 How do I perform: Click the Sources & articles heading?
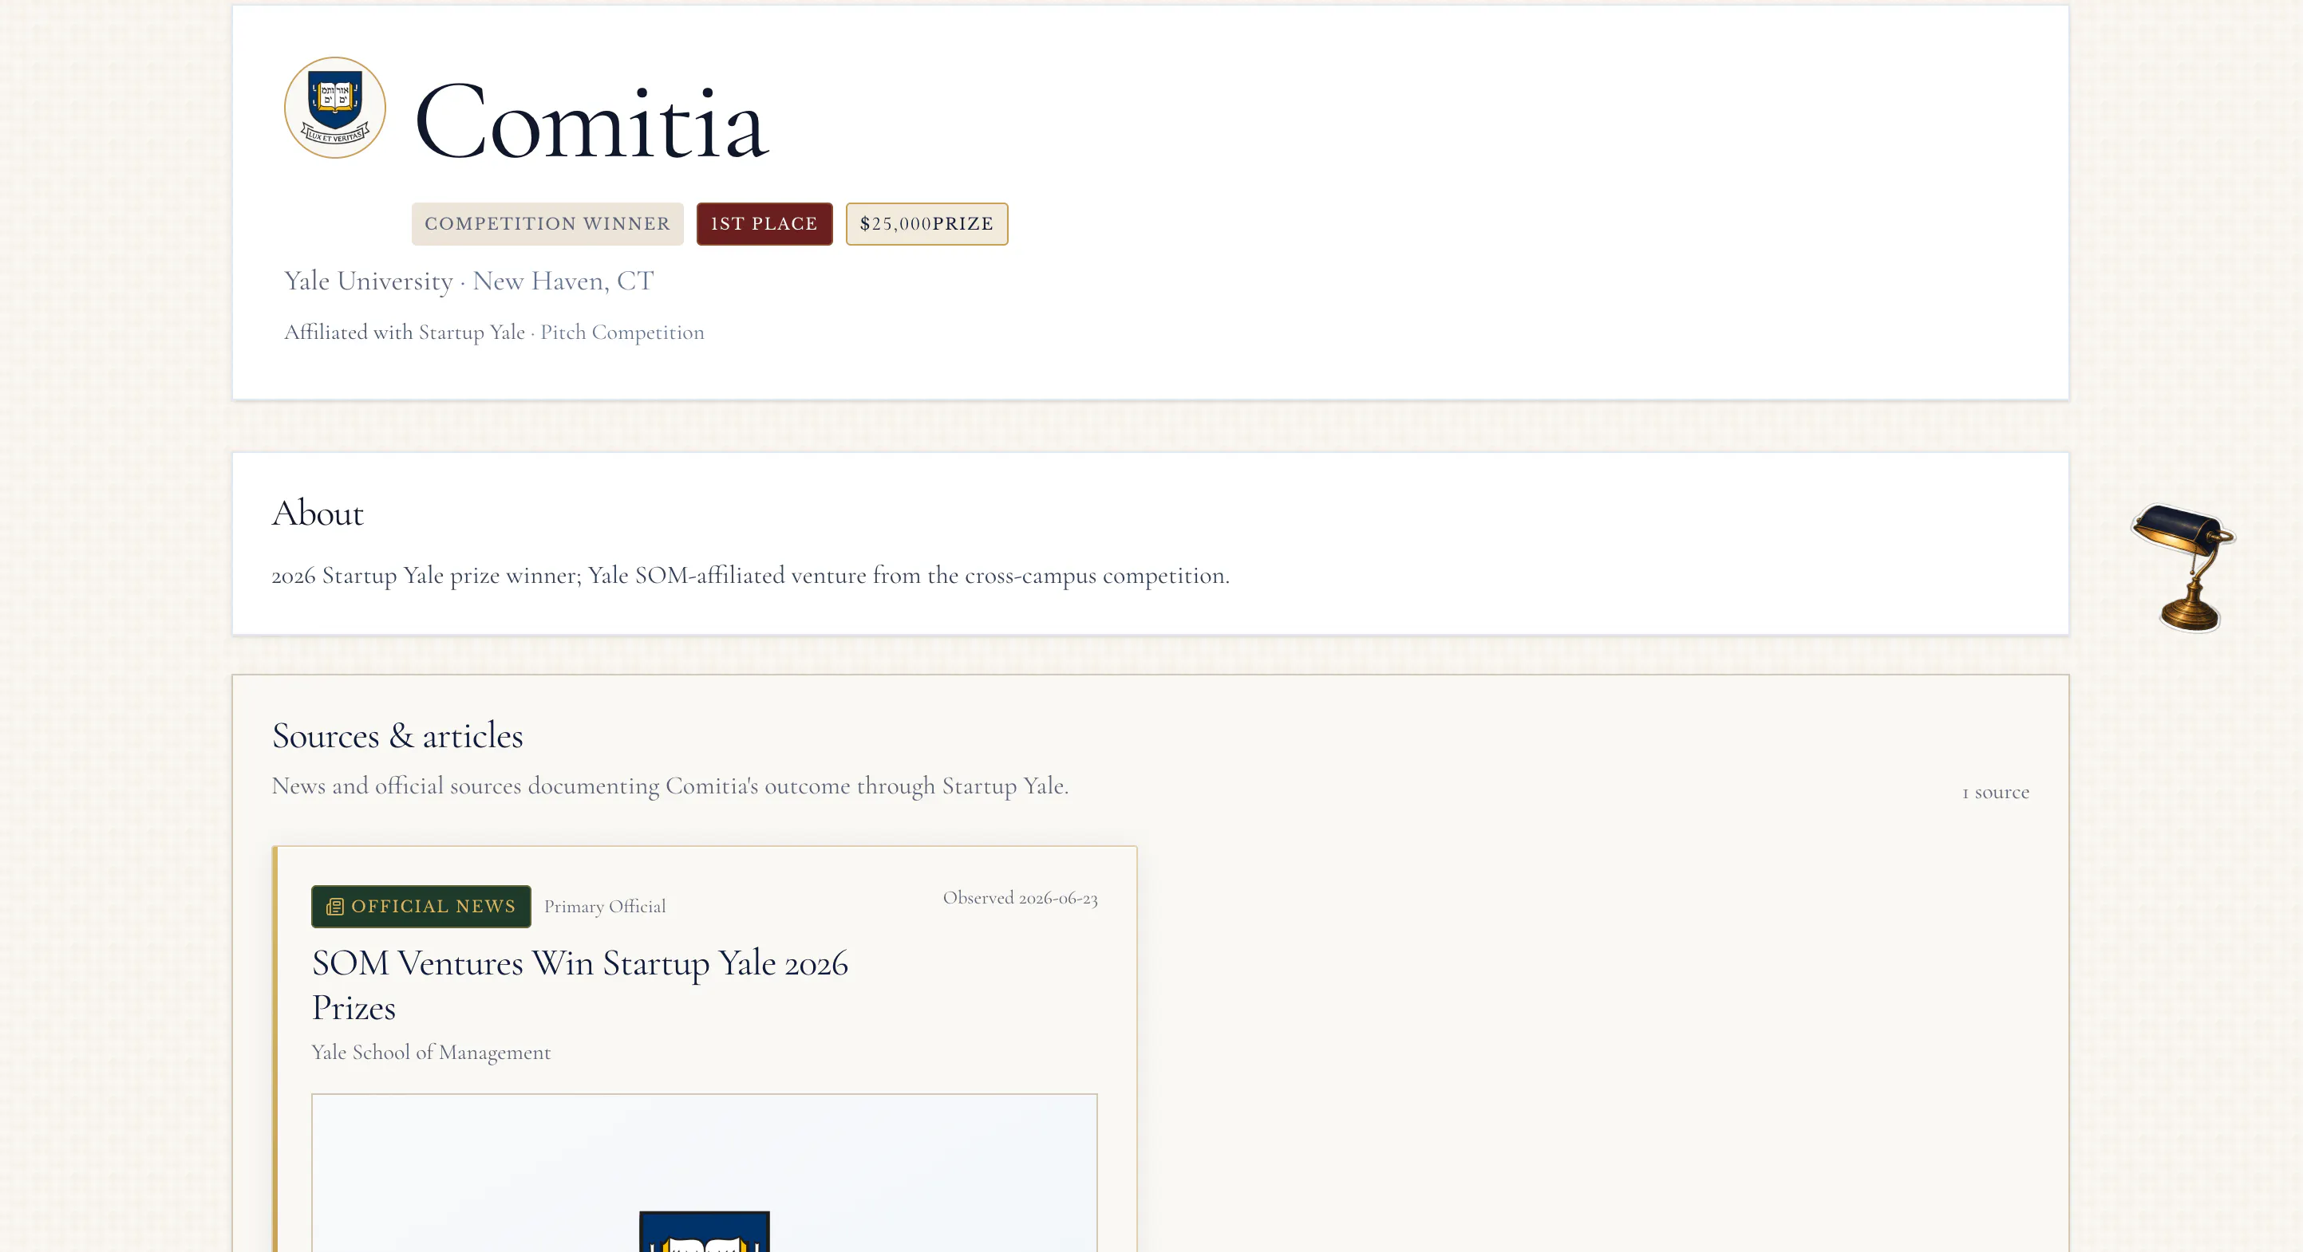pyautogui.click(x=398, y=736)
